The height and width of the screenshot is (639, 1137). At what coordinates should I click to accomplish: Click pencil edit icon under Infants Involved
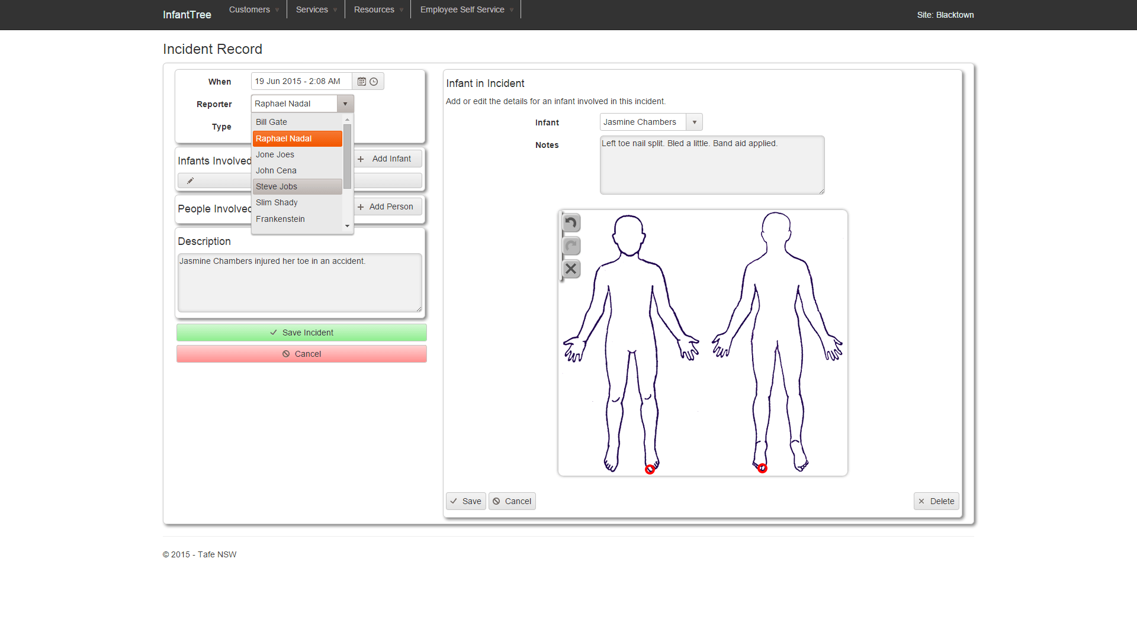pos(190,180)
